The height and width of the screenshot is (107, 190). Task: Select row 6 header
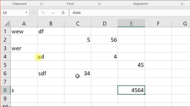[5, 73]
